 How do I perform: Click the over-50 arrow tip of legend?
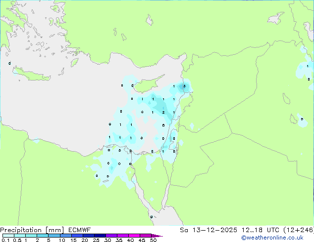tap(157, 236)
